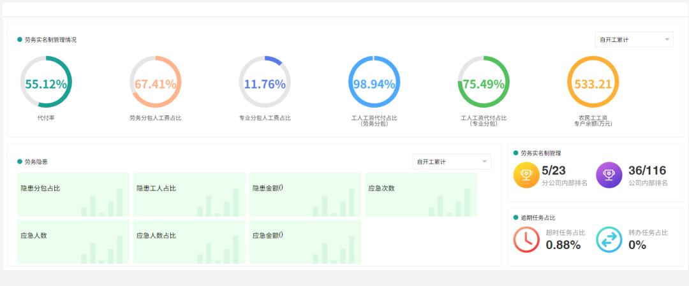Click the 75.49% green progress ring
Screen dimensions: 689x286
tap(484, 83)
